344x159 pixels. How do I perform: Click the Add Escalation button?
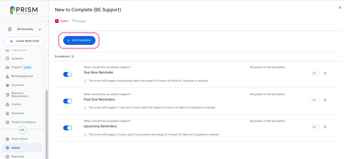[79, 40]
